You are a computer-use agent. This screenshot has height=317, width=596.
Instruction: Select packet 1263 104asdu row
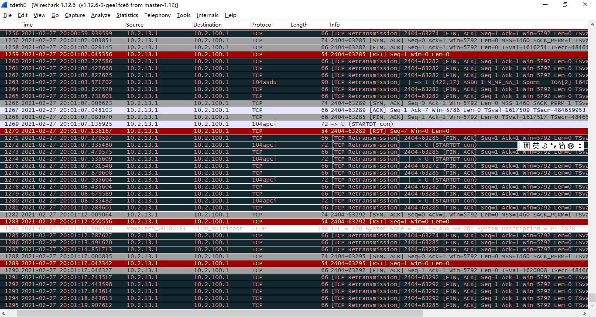[x=294, y=82]
